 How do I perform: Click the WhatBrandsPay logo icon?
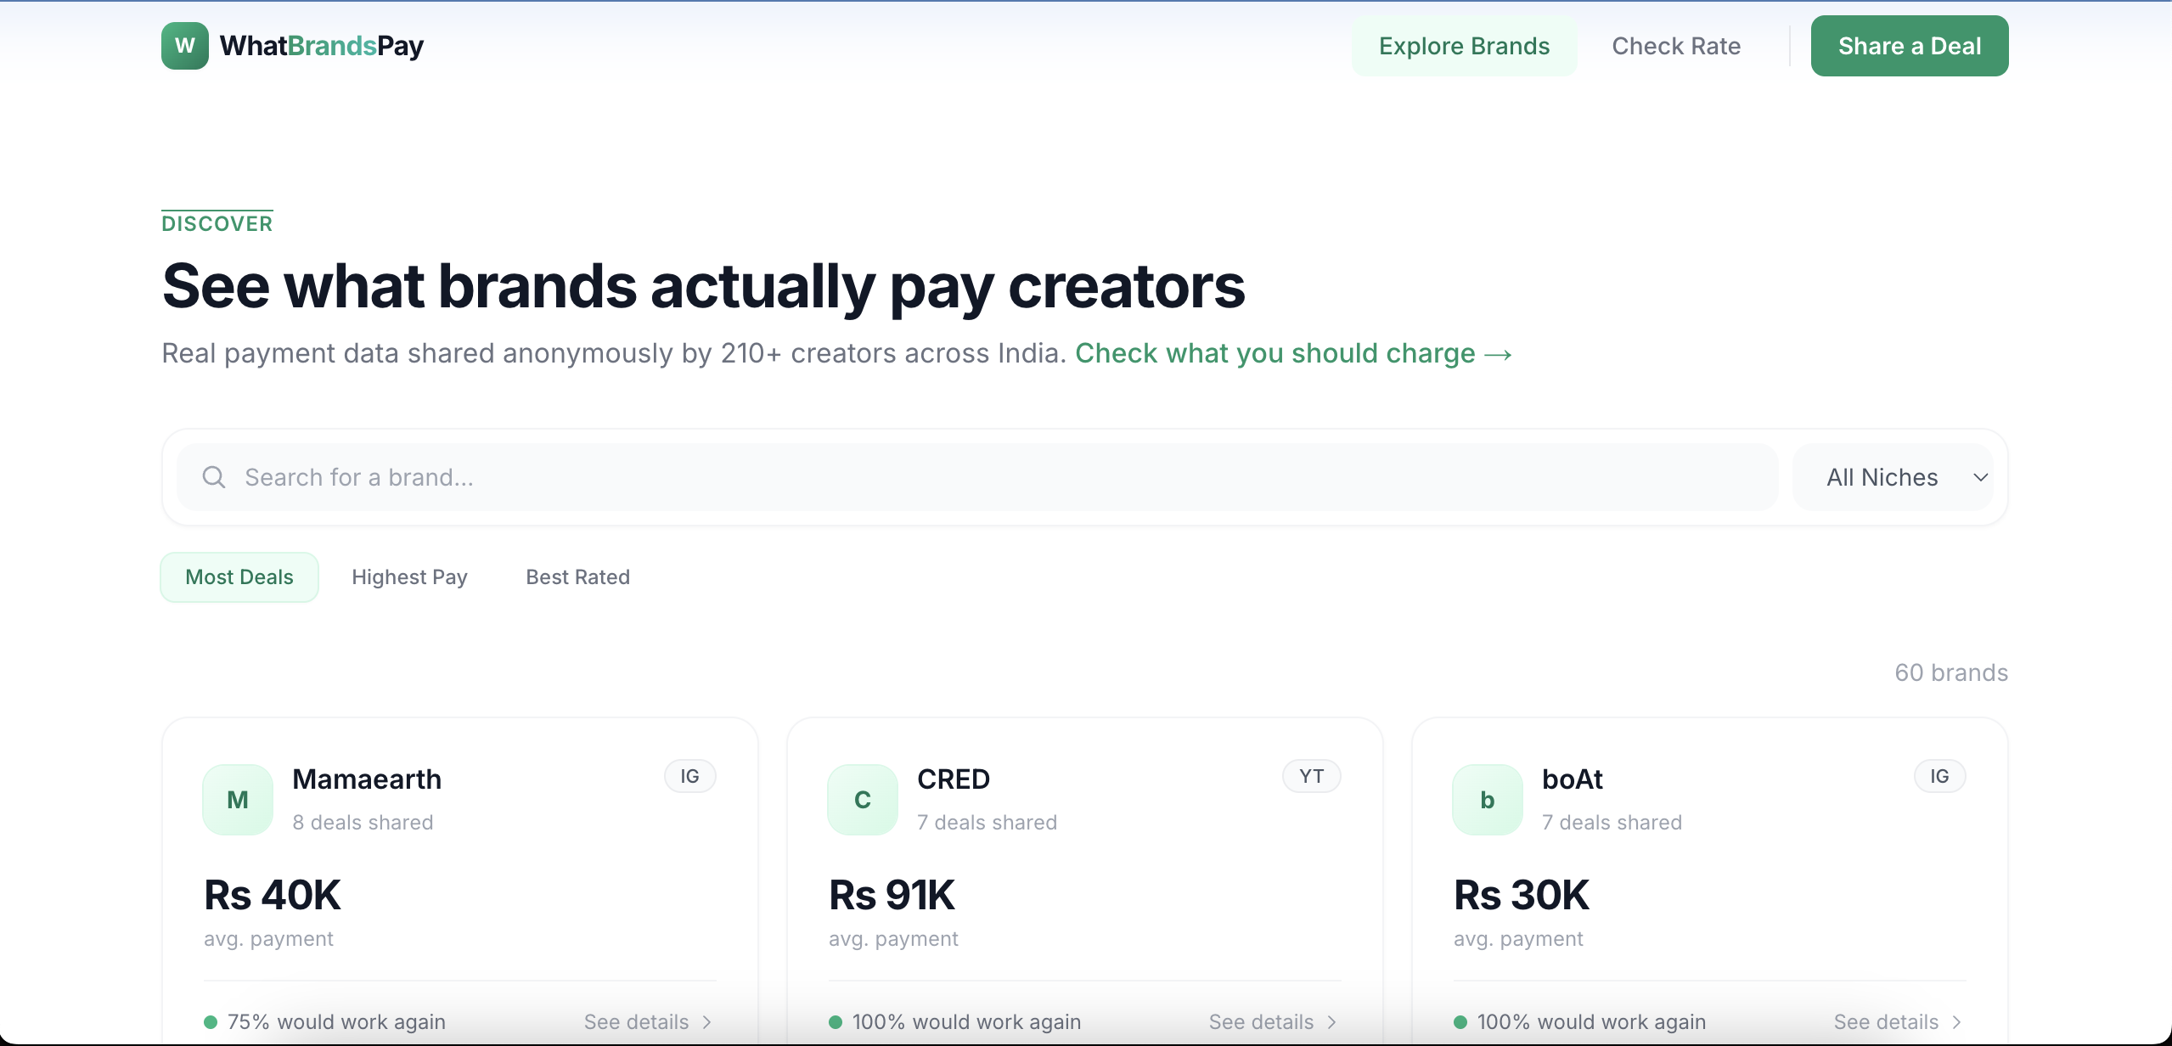tap(184, 45)
